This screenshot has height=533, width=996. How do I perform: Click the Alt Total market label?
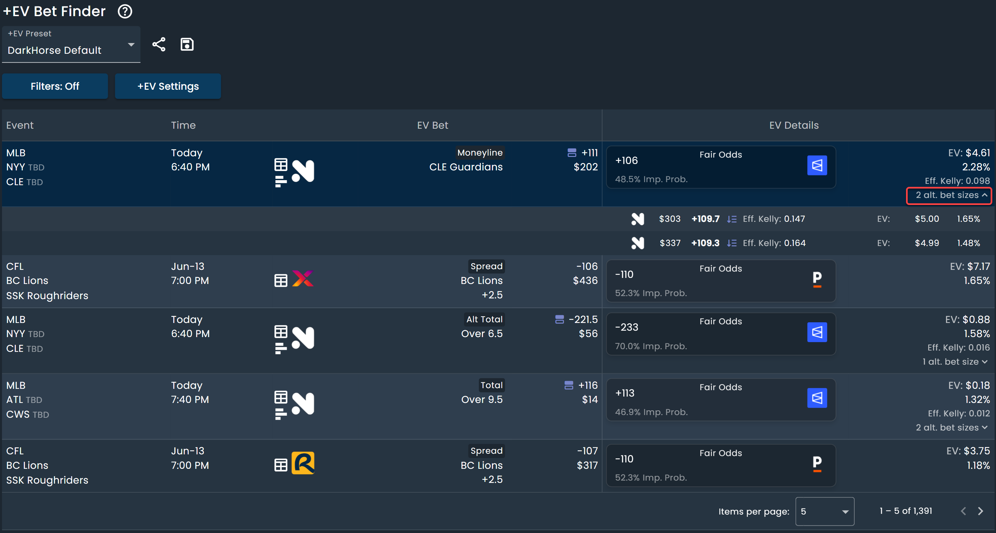(484, 320)
